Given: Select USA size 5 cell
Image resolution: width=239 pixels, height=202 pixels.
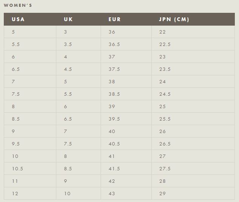Looking at the screenshot, I should [x=13, y=32].
